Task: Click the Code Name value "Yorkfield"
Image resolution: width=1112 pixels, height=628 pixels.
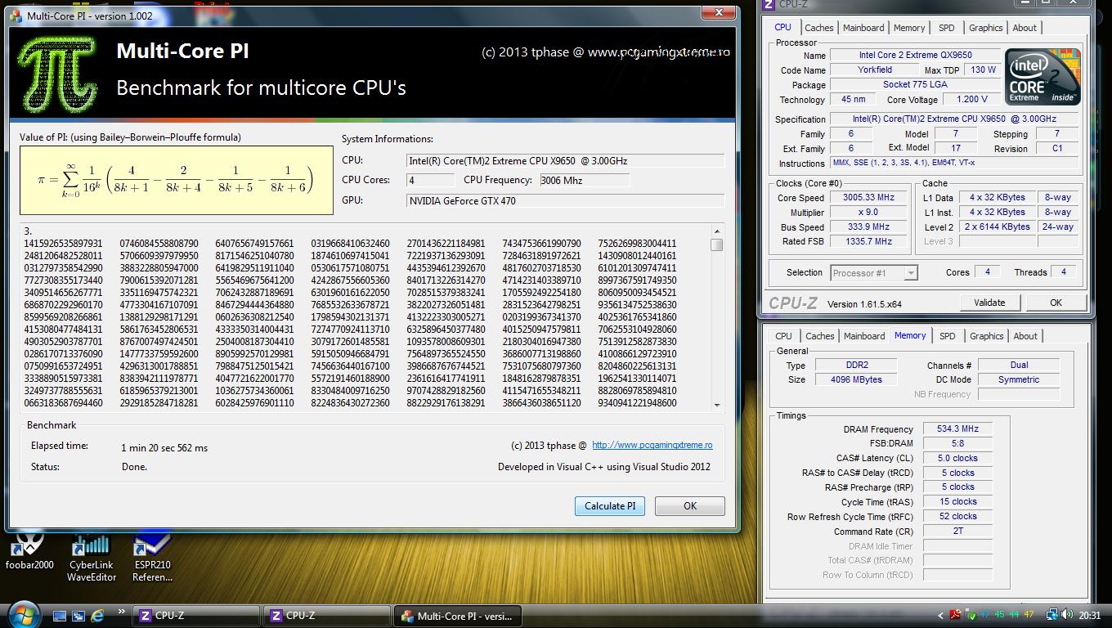Action: pos(875,70)
